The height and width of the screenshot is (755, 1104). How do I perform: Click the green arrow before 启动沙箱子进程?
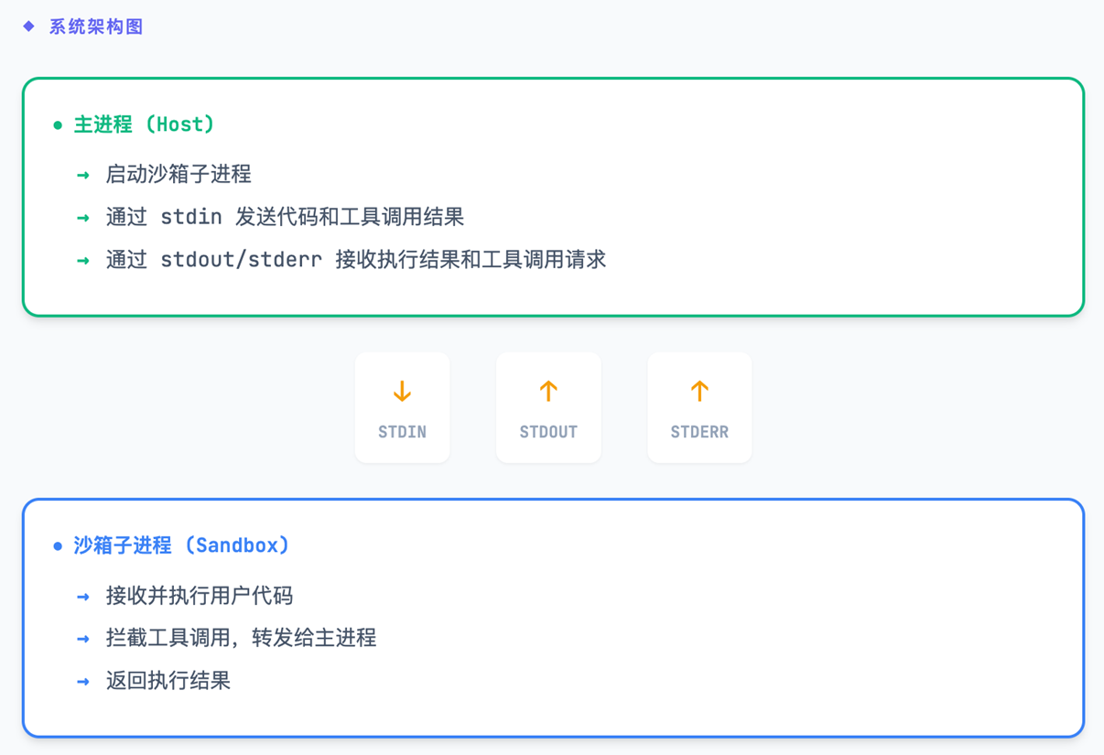(83, 175)
